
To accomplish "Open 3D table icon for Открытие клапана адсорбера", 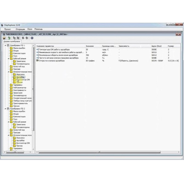I will tap(37, 61).
